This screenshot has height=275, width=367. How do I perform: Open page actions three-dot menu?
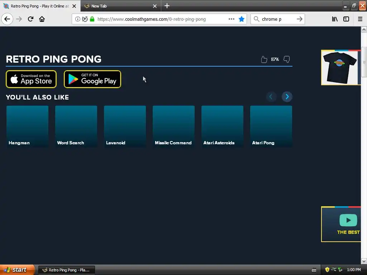pyautogui.click(x=232, y=19)
